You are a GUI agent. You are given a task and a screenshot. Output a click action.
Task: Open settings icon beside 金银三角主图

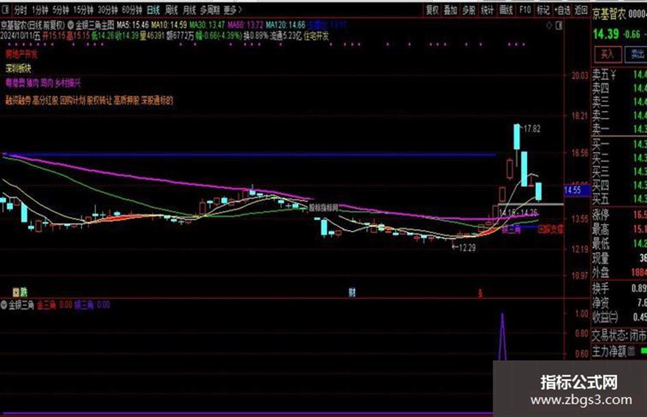tap(71, 25)
